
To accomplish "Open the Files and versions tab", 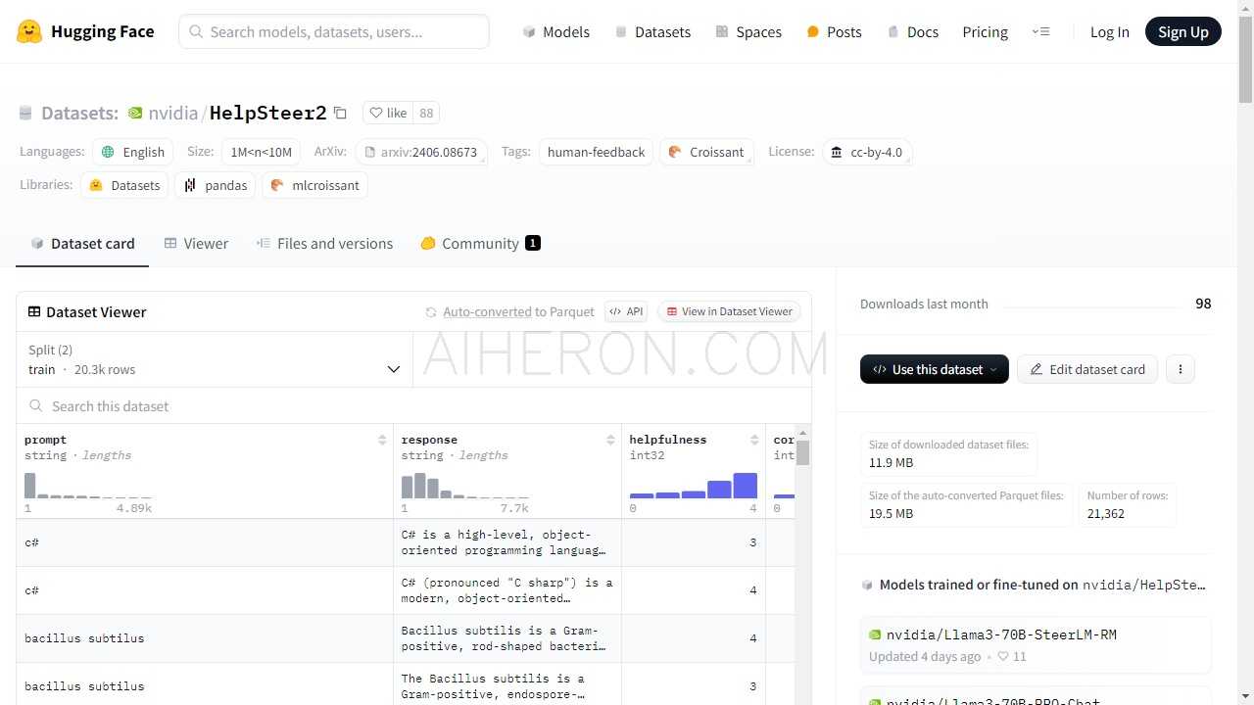I will pos(324,243).
